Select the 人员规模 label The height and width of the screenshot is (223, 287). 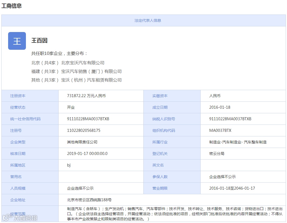coord(18,188)
